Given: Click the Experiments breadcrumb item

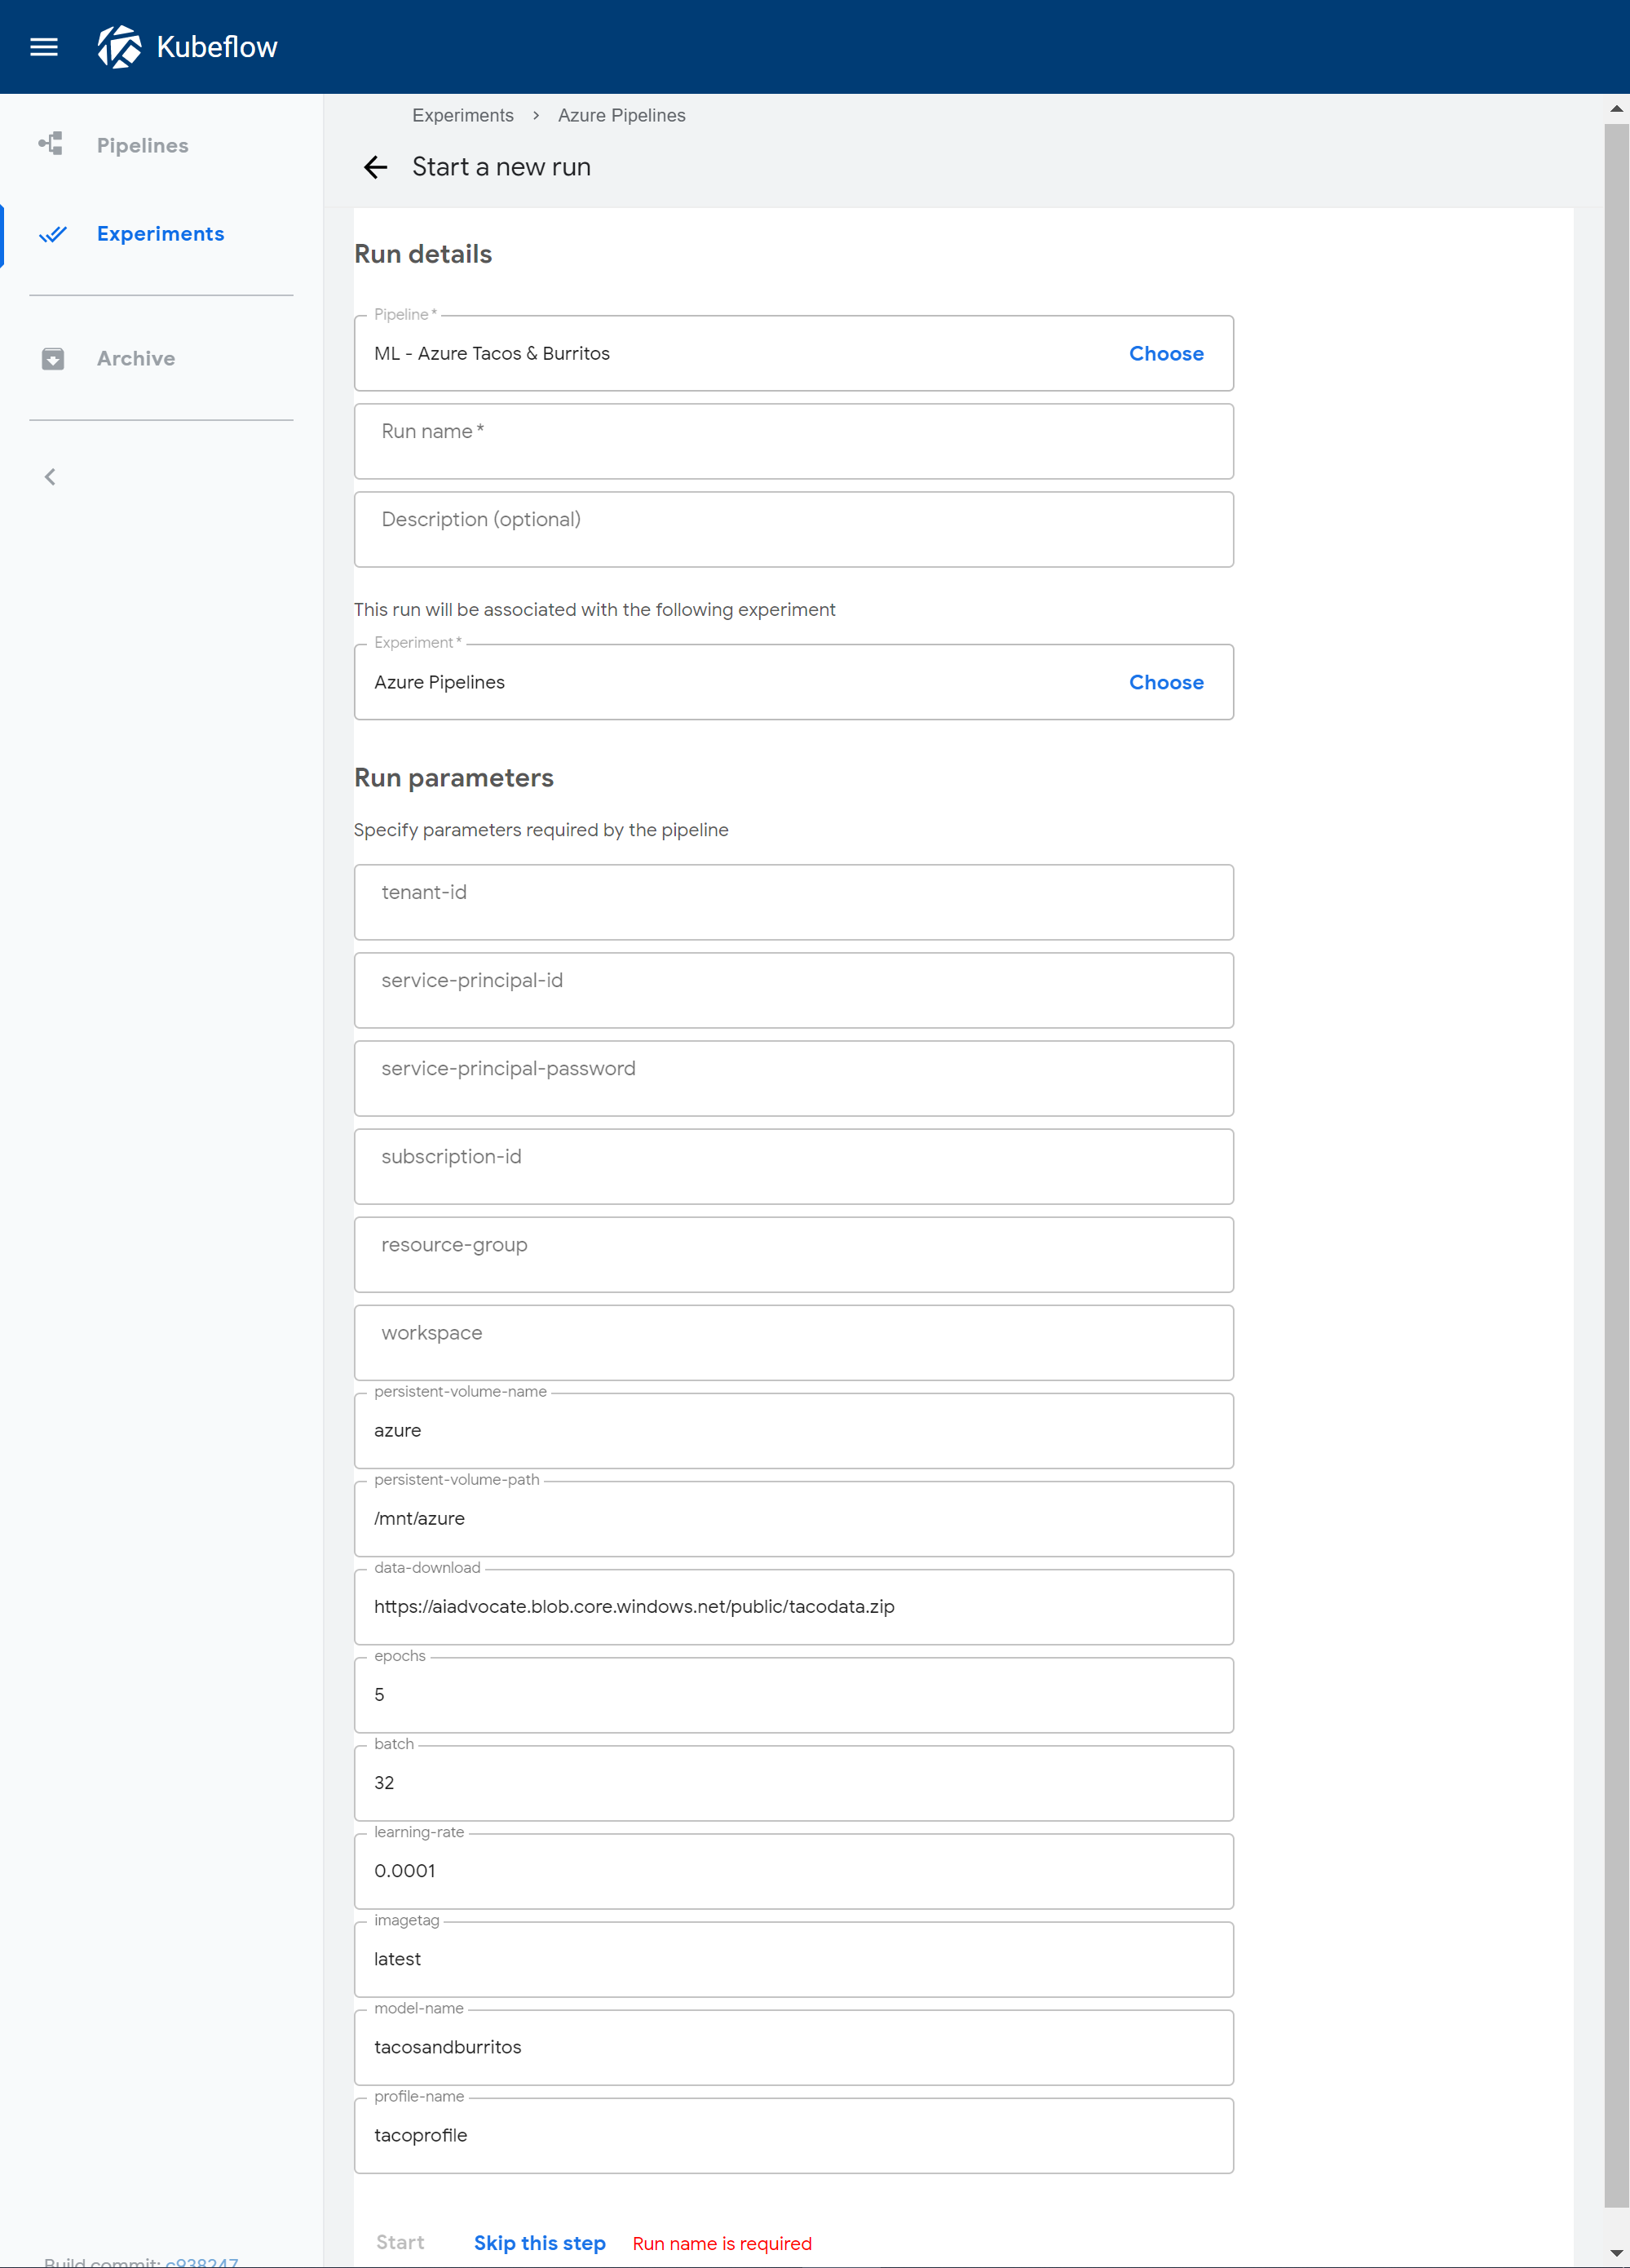Looking at the screenshot, I should pos(462,114).
